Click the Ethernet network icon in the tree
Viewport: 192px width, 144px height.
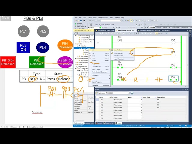click(x=79, y=75)
